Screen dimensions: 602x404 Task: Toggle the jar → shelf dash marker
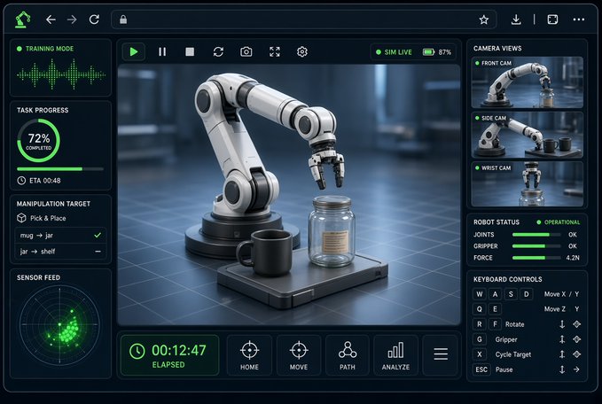coord(98,252)
